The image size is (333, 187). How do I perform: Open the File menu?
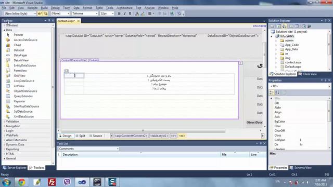[4, 8]
